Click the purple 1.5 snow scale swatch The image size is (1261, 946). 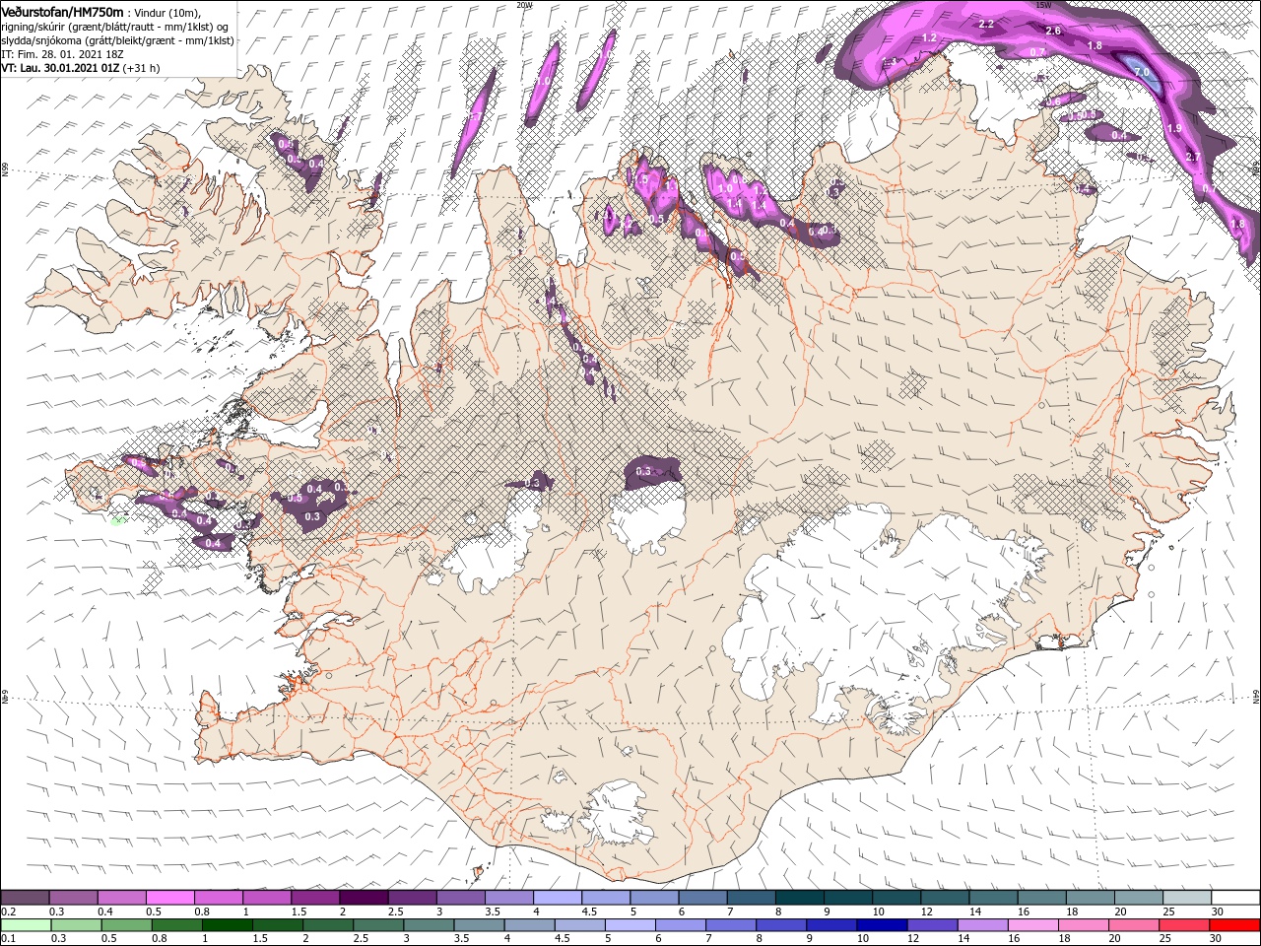click(x=315, y=898)
